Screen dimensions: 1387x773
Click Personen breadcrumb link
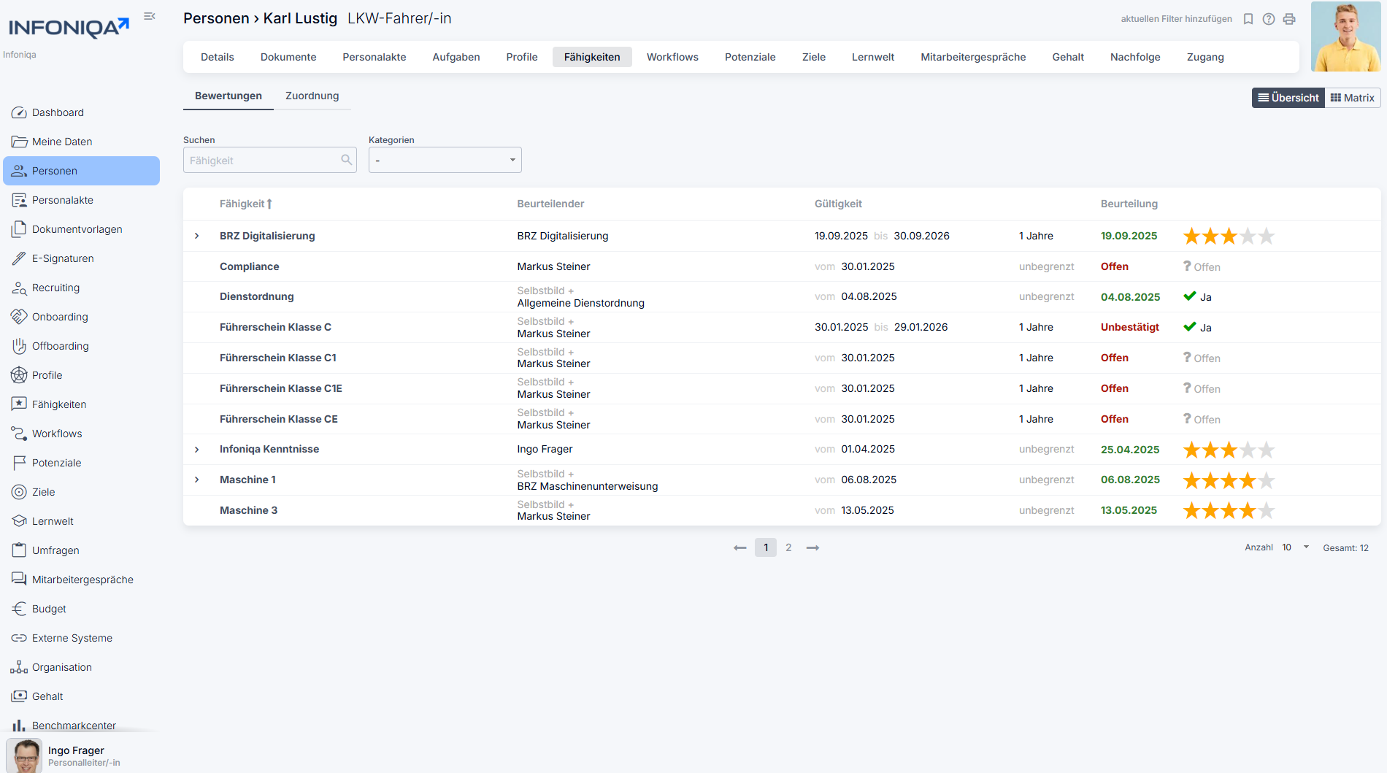coord(216,18)
